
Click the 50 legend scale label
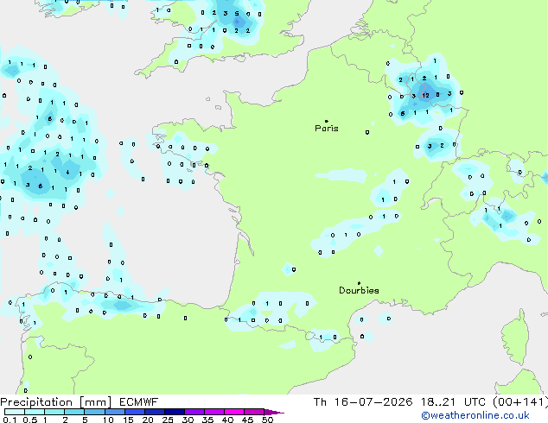point(268,420)
